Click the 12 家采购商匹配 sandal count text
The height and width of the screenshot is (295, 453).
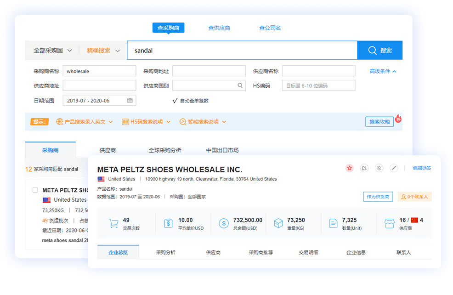(52, 169)
